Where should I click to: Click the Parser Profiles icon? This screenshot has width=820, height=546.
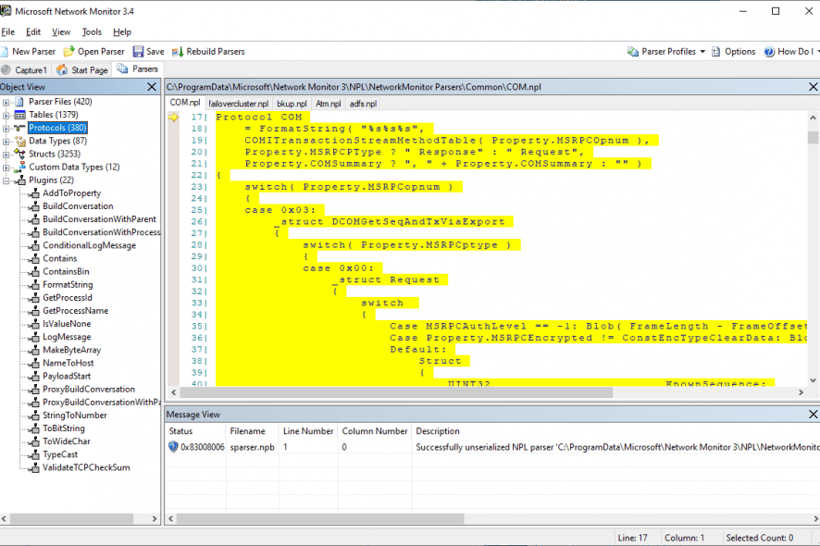click(x=633, y=51)
